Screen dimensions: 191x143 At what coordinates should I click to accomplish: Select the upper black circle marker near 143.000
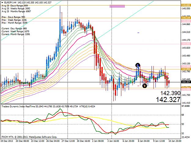pos(138,65)
